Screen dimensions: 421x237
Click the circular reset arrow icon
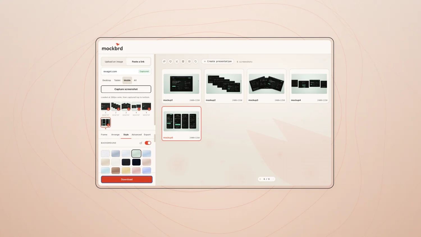click(x=196, y=61)
